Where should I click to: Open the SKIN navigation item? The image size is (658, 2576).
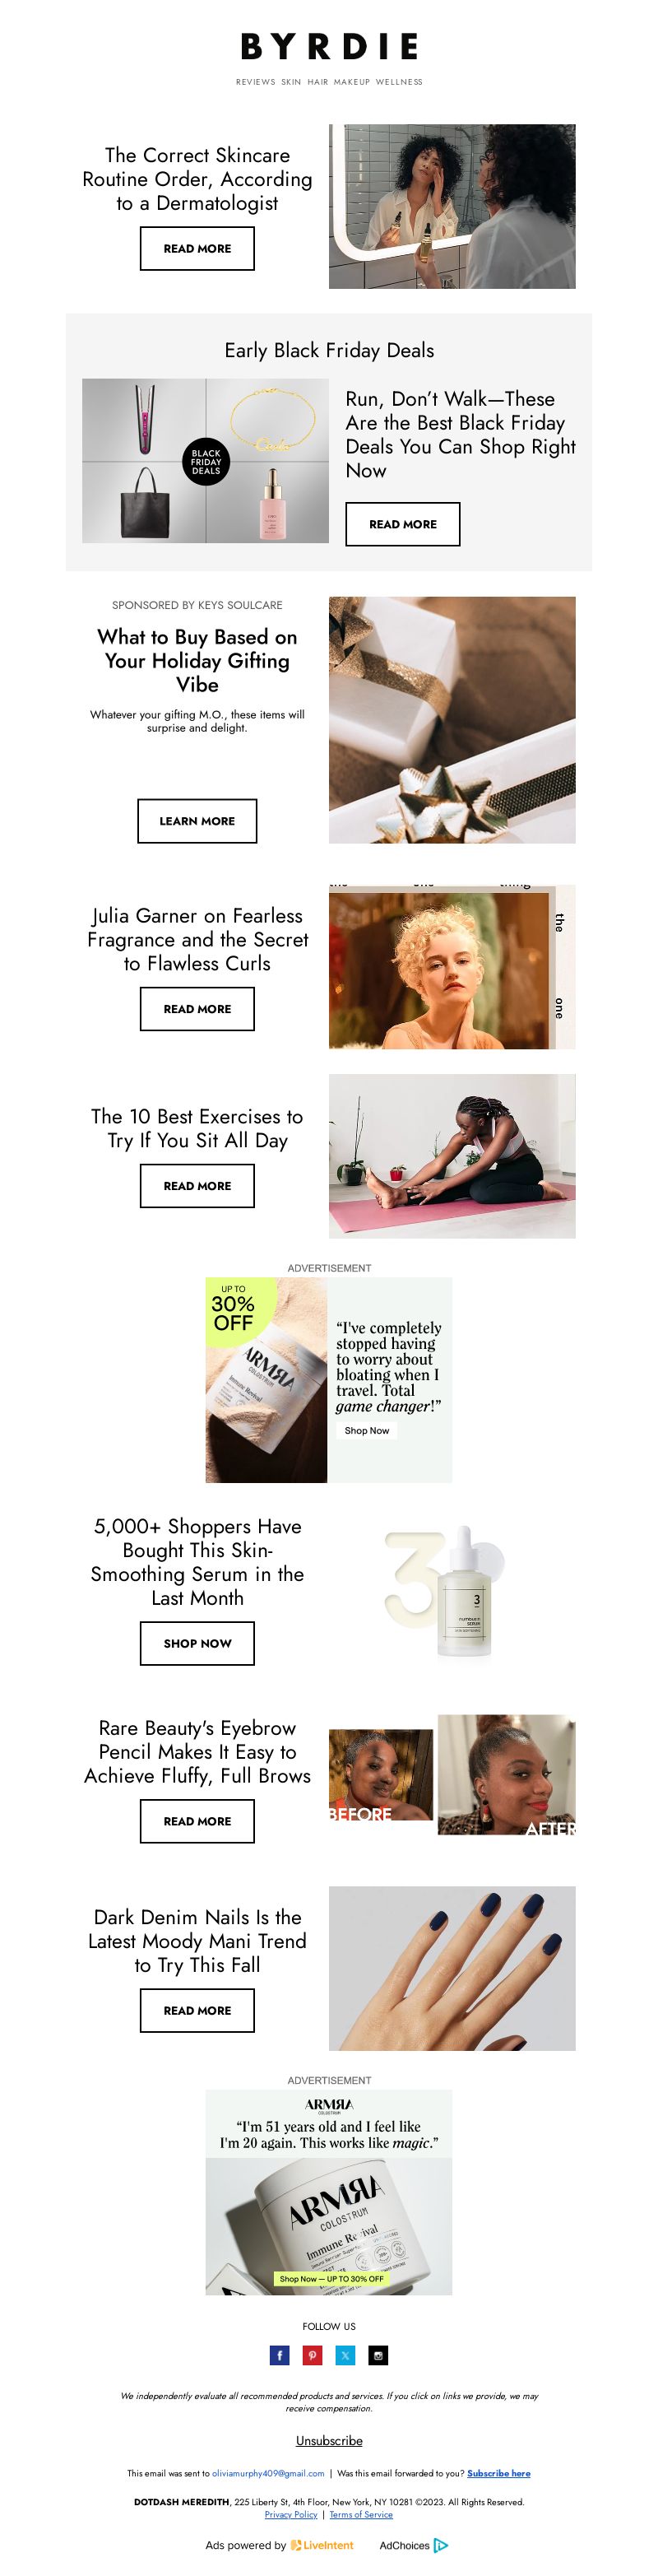click(x=291, y=82)
